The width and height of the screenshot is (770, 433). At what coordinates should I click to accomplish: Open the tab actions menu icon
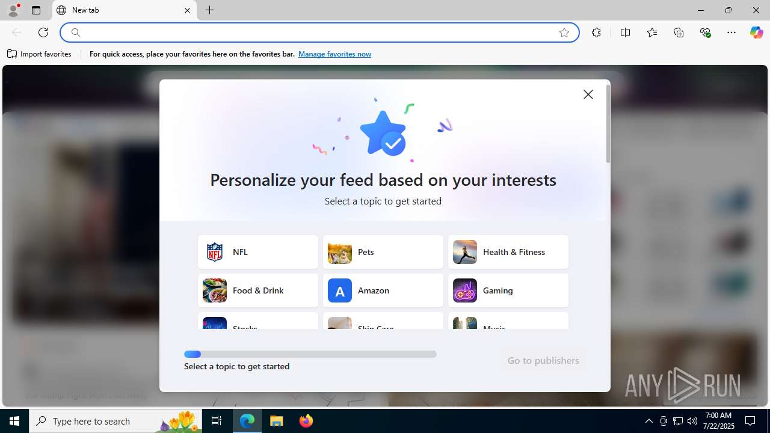[36, 10]
